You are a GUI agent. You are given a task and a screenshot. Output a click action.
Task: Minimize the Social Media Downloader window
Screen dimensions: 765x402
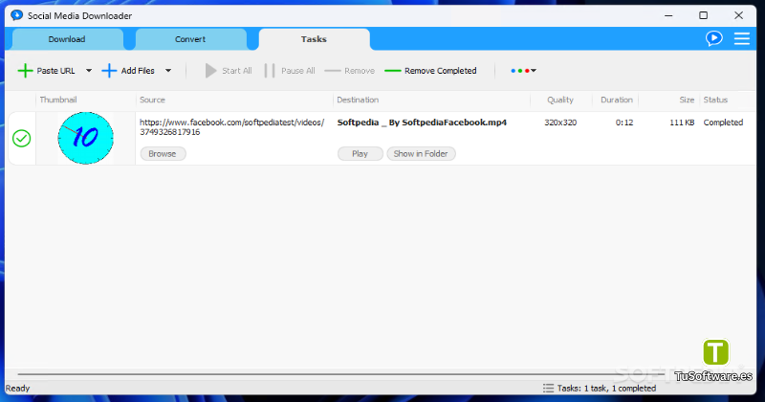668,15
